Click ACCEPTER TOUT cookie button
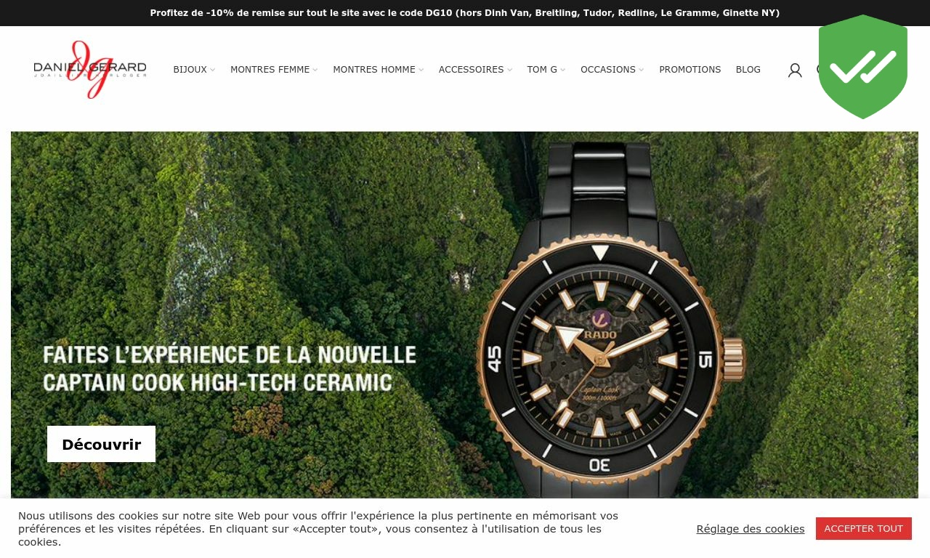 [x=864, y=528]
